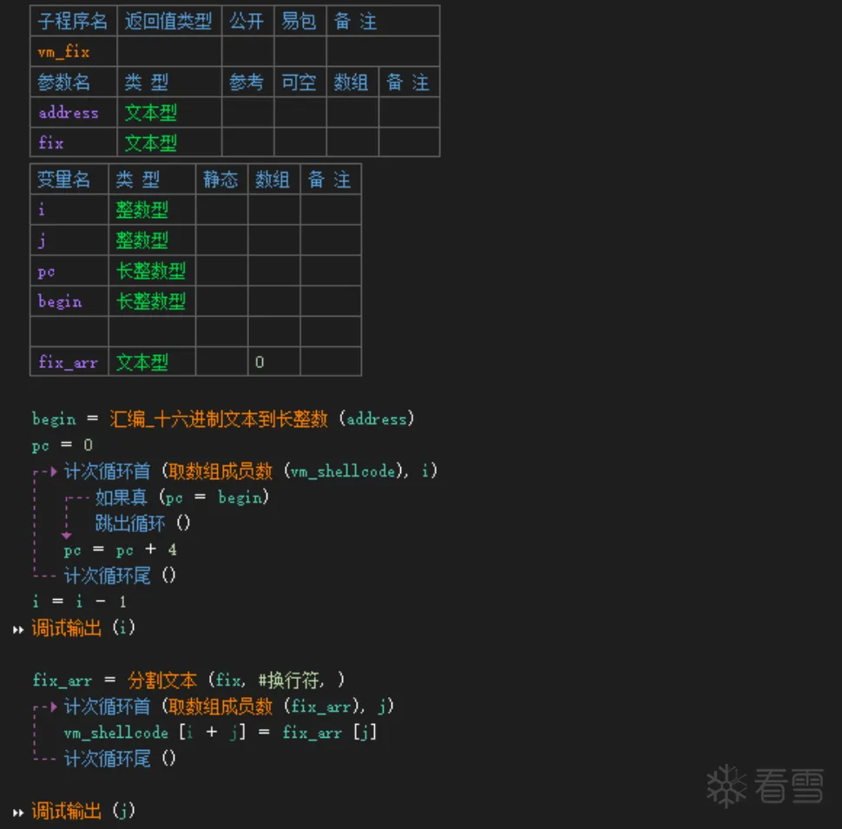Click the 汇编_十六进制文本到长整数 function call

tap(219, 418)
